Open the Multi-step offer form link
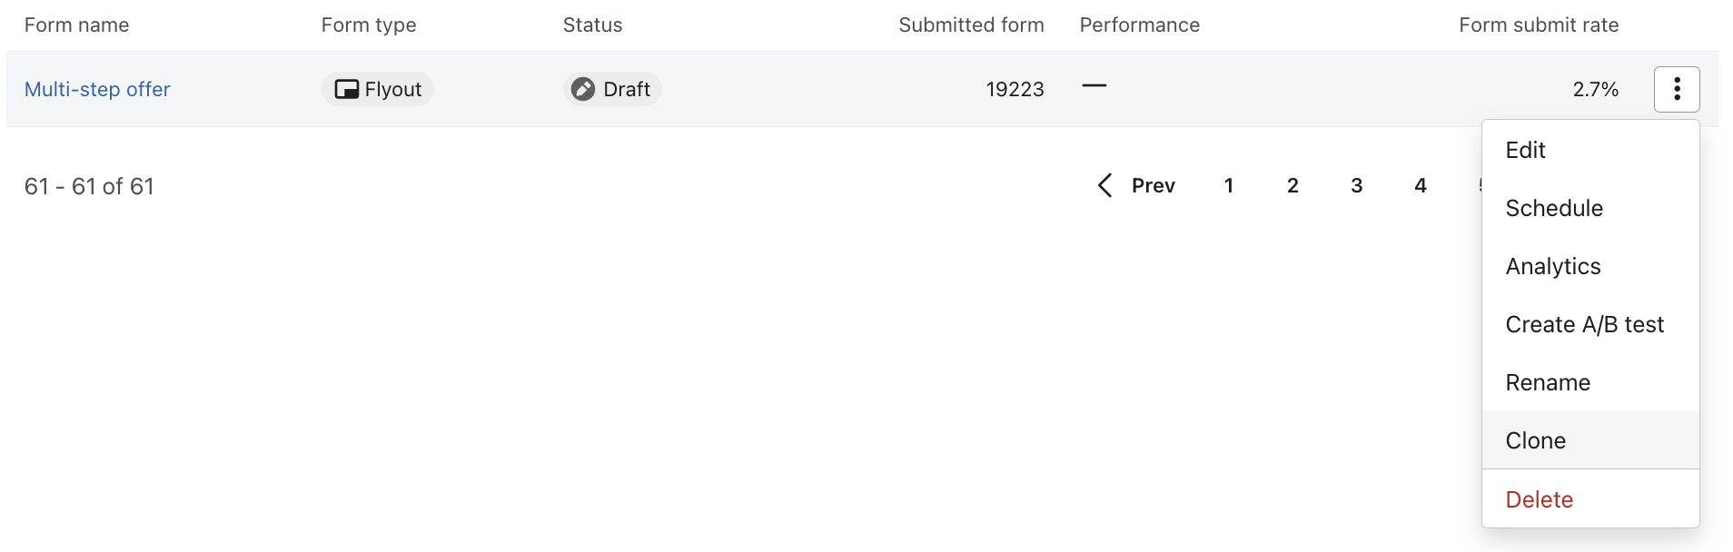 click(x=97, y=89)
